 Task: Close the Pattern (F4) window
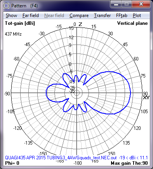click(141, 4)
